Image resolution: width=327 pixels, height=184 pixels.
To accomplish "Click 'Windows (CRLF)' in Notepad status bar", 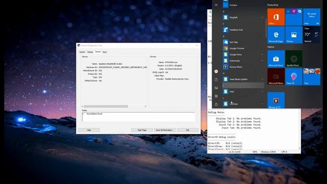I will click(x=268, y=152).
